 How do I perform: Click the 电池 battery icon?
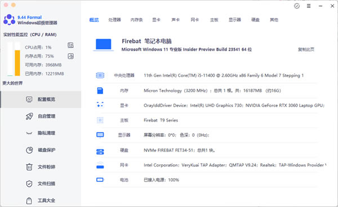coord(100,179)
